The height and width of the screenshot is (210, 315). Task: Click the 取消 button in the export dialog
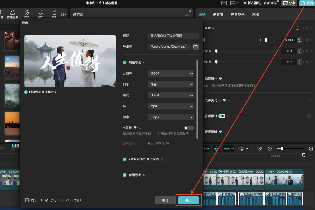(x=165, y=200)
